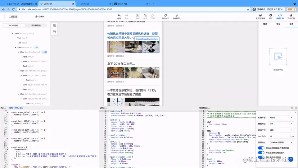Open the CSS platform dropdown

(281, 130)
